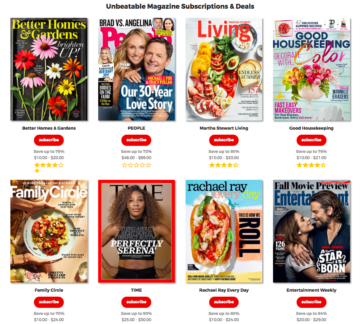Click subscribe under PEOPLE
360x324 pixels.
136,140
